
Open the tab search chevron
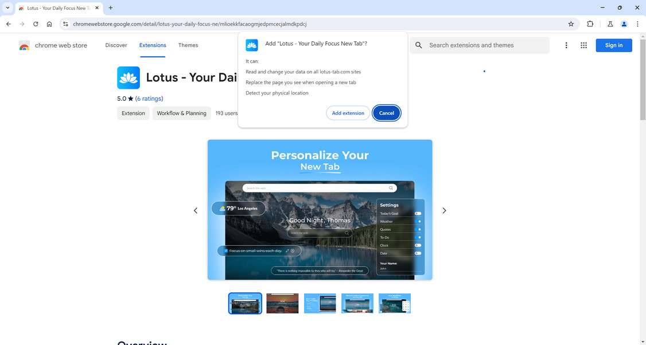coord(7,7)
